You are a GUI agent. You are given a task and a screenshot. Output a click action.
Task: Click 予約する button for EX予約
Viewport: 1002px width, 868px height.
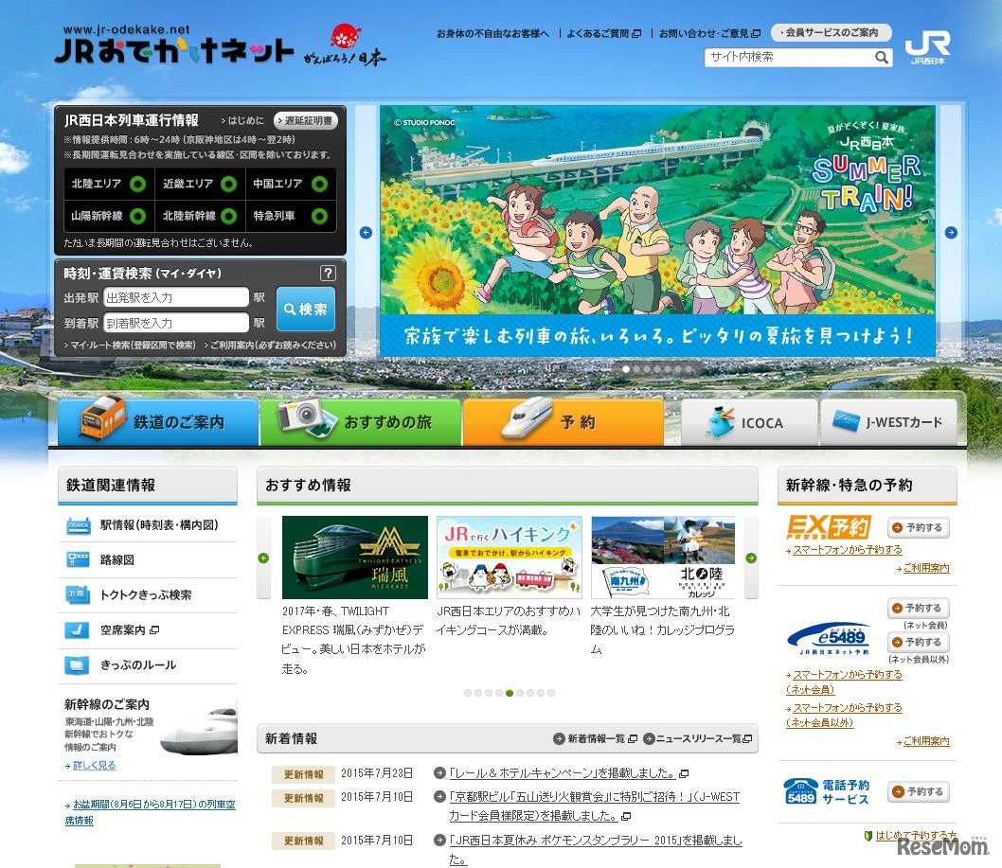point(919,527)
